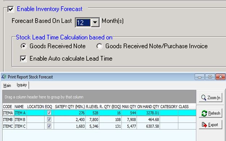Toggle EOQ checkbox for ITEM A
The height and width of the screenshot is (141, 226).
pos(49,113)
